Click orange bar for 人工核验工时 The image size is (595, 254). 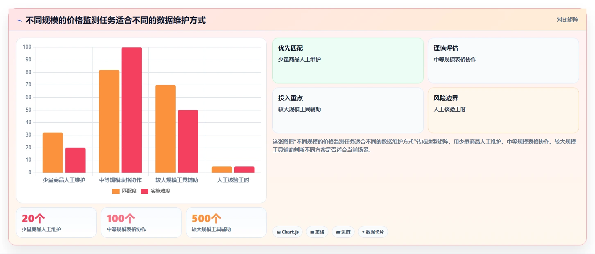click(x=222, y=169)
